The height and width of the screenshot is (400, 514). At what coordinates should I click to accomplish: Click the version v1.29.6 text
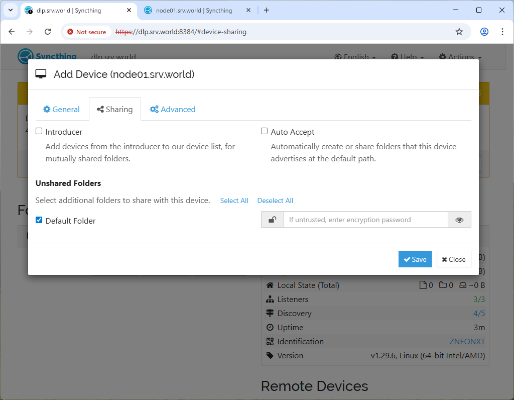point(428,356)
